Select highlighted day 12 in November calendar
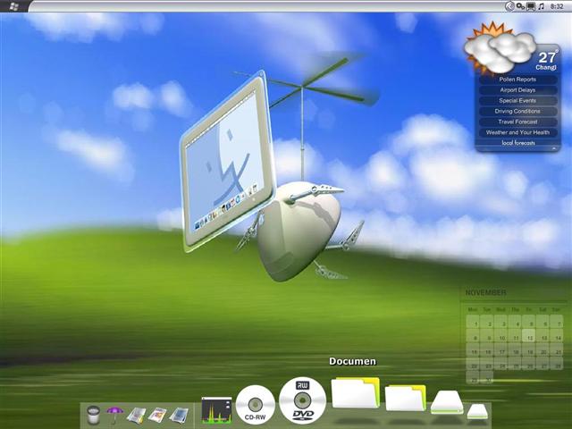This screenshot has width=572, height=429. pos(529,336)
